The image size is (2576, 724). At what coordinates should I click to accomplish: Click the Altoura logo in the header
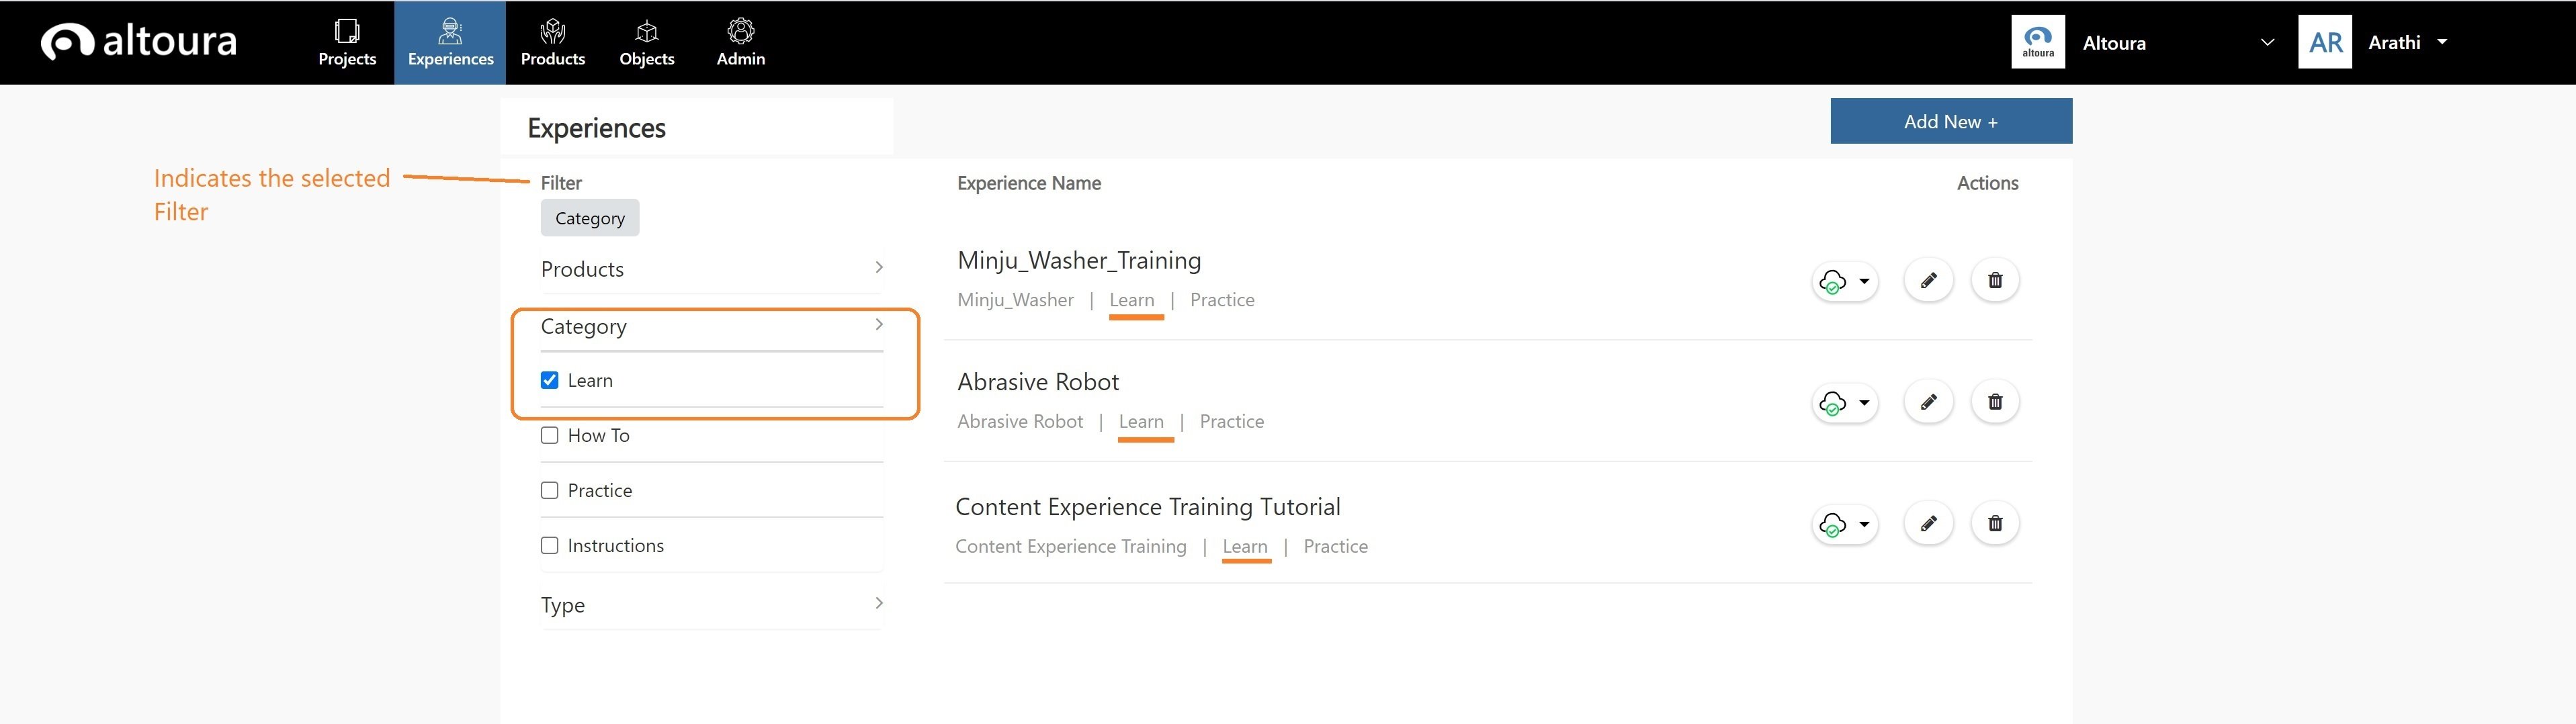pyautogui.click(x=139, y=41)
